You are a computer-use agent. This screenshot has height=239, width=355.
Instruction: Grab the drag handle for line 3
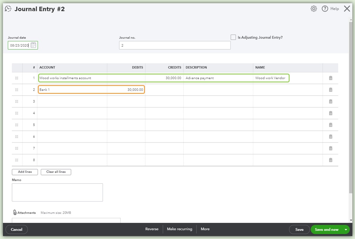tap(17, 101)
